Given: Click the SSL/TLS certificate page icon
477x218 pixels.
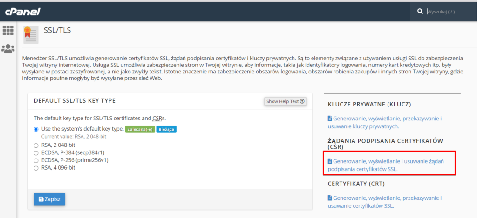Looking at the screenshot, I should click(x=31, y=35).
